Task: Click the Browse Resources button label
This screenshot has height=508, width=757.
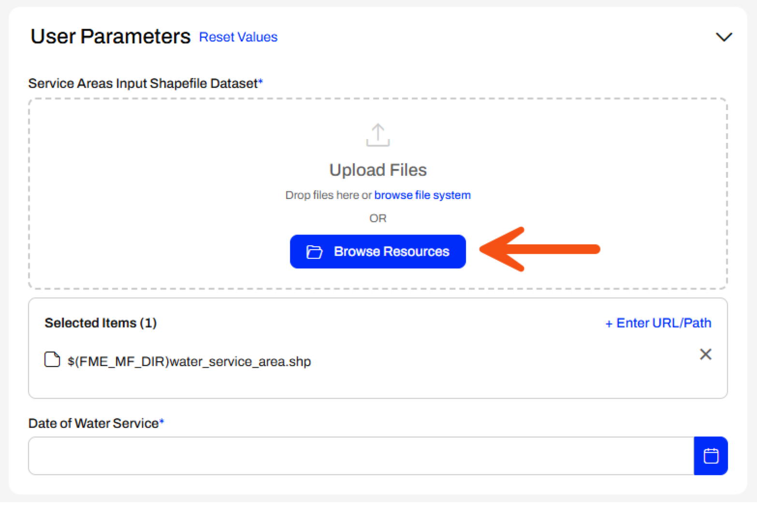Action: click(392, 252)
